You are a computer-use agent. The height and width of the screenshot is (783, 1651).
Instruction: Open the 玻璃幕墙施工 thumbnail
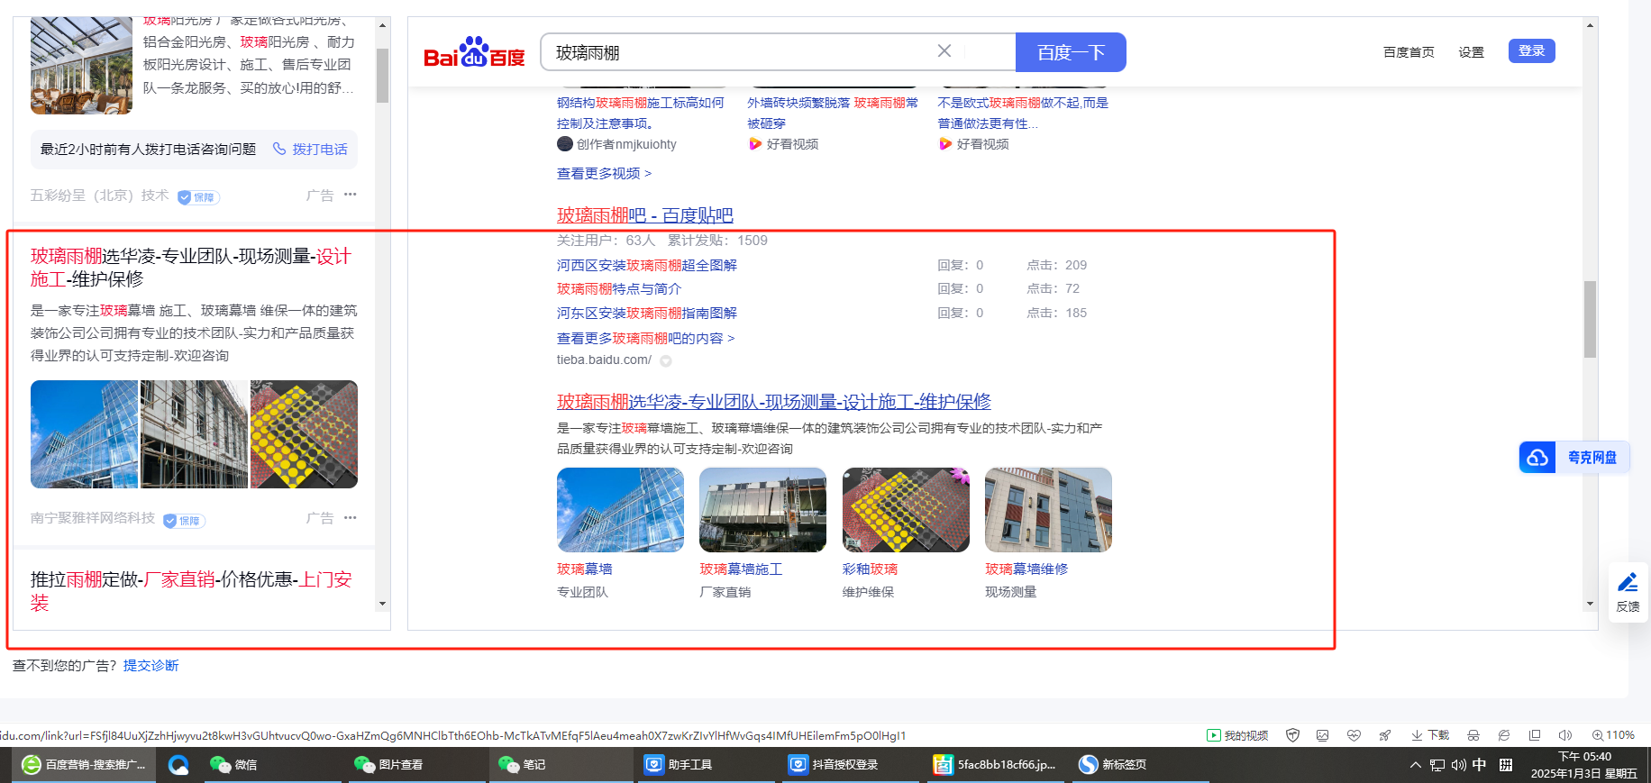click(762, 510)
